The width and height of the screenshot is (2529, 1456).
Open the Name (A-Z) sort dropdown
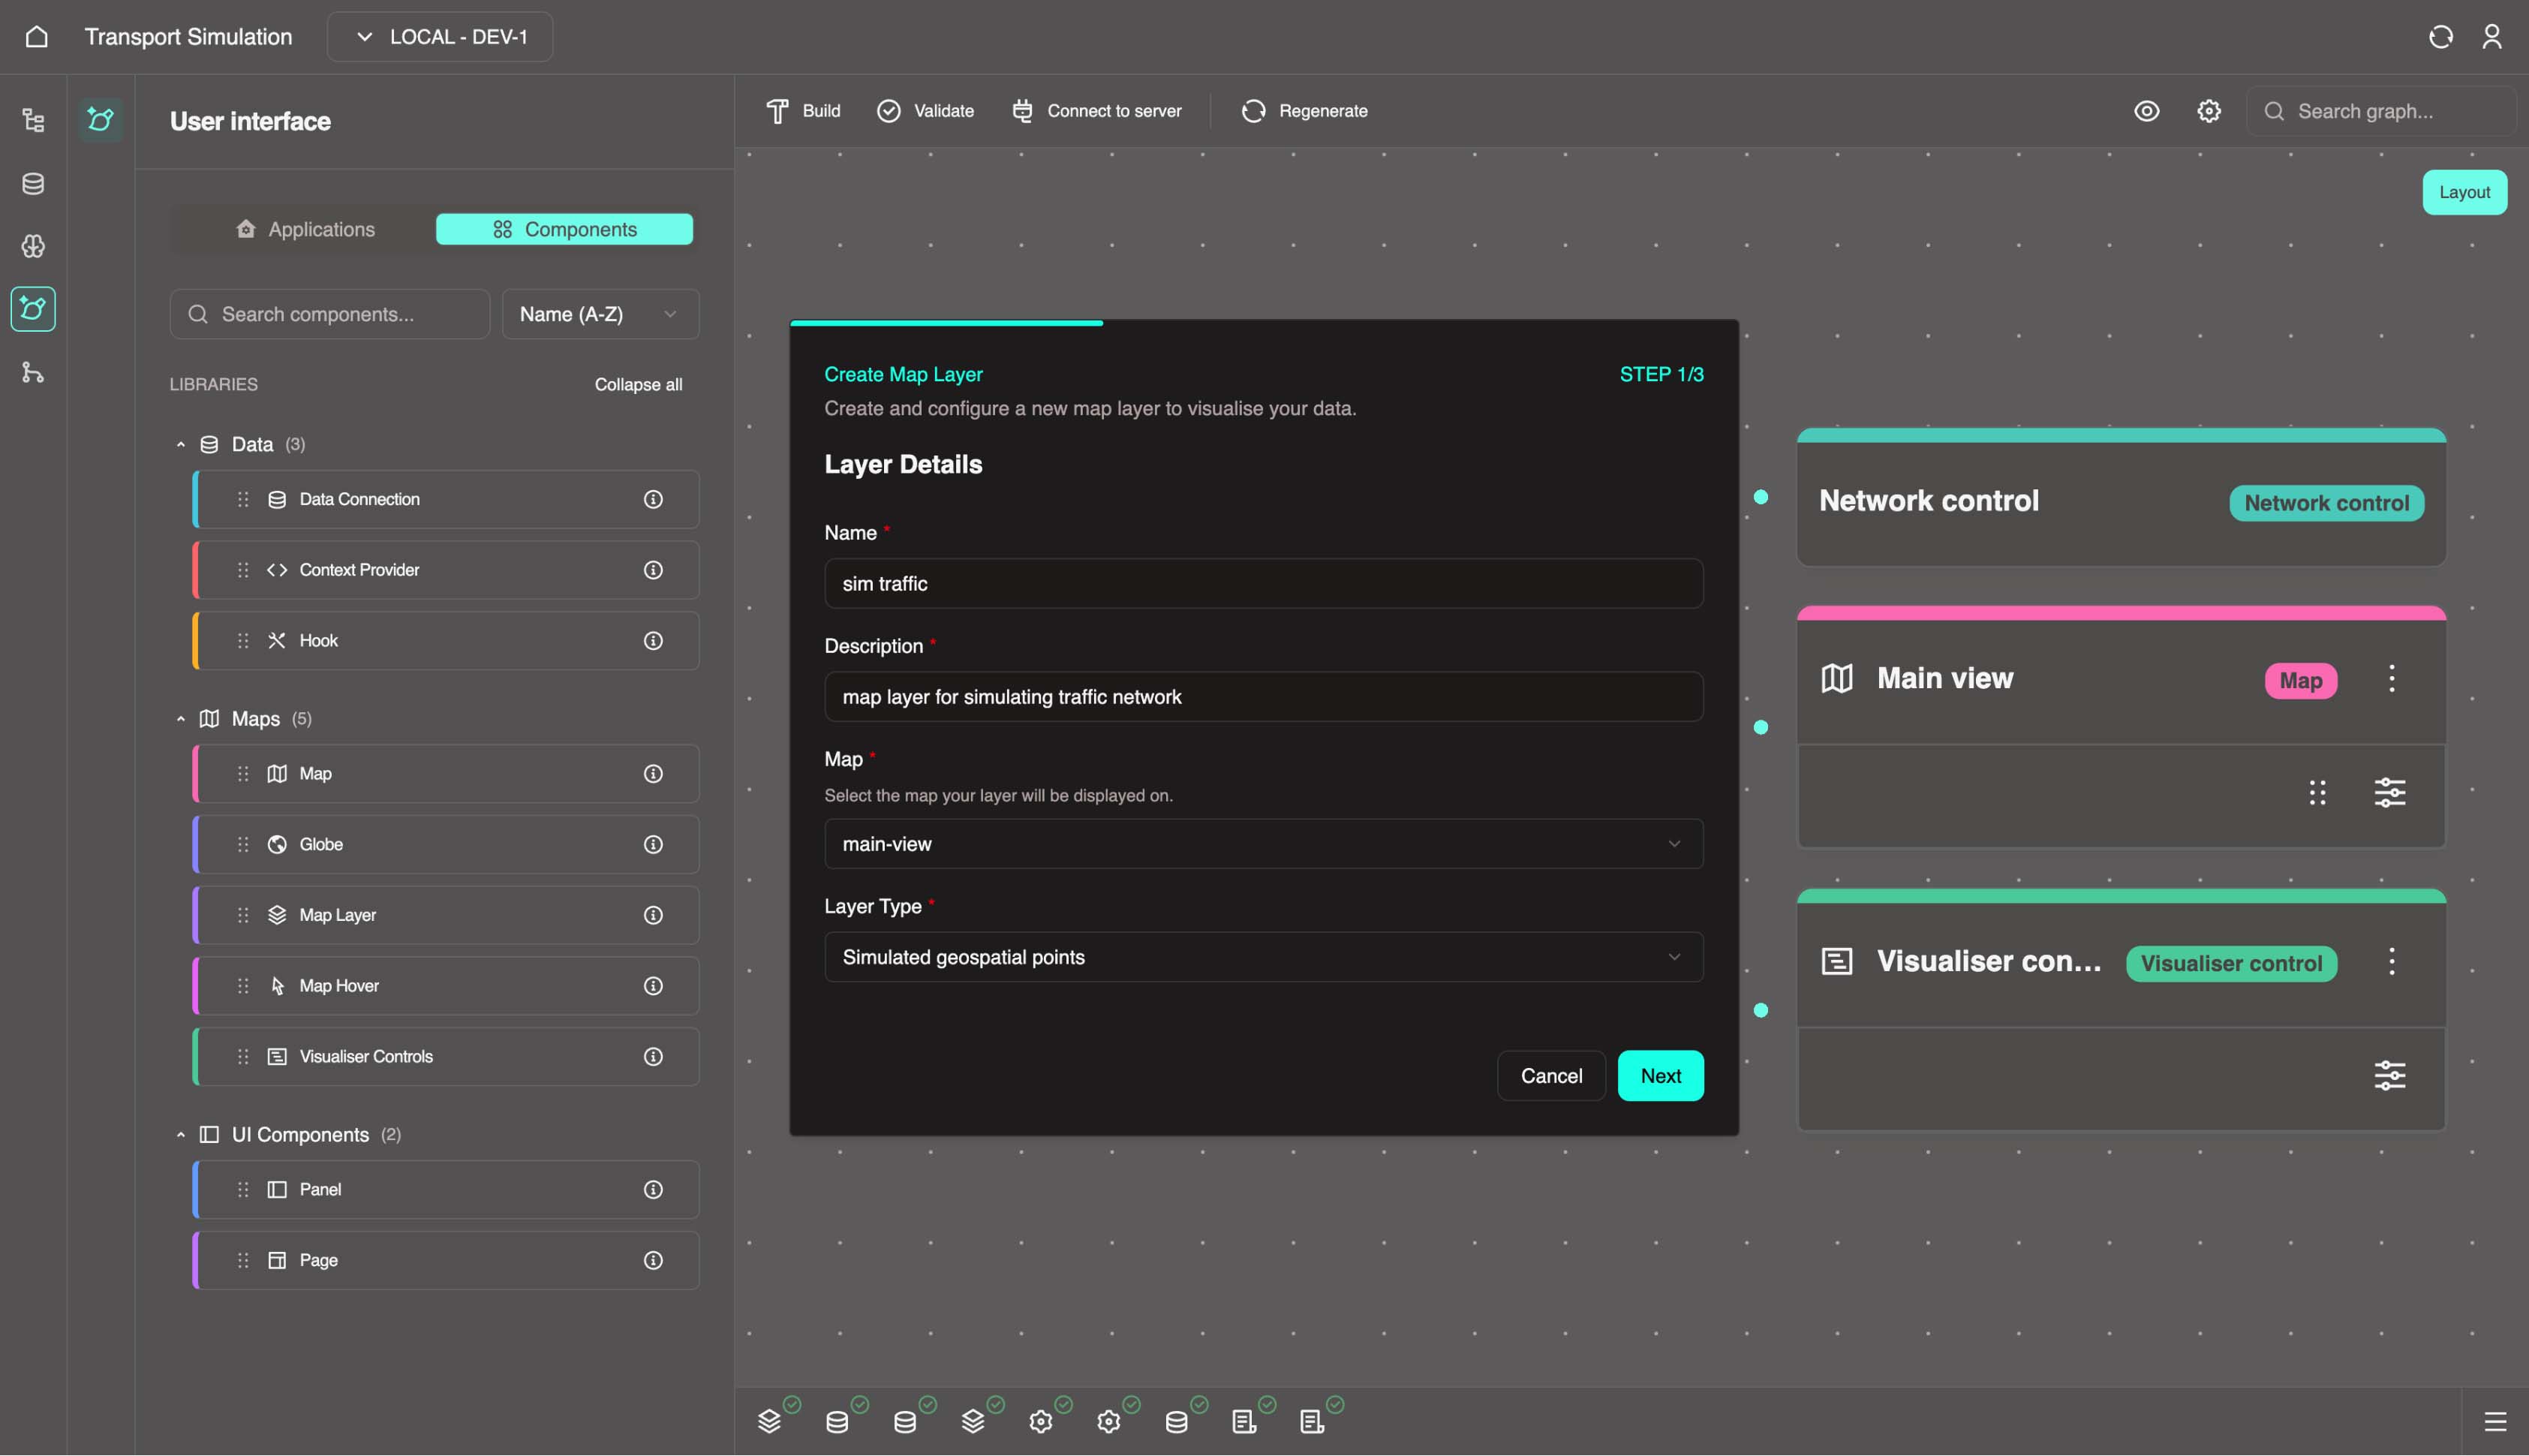[x=600, y=314]
